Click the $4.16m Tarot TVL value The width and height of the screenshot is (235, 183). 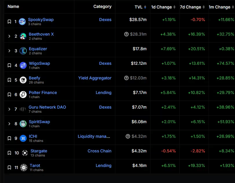coord(139,165)
